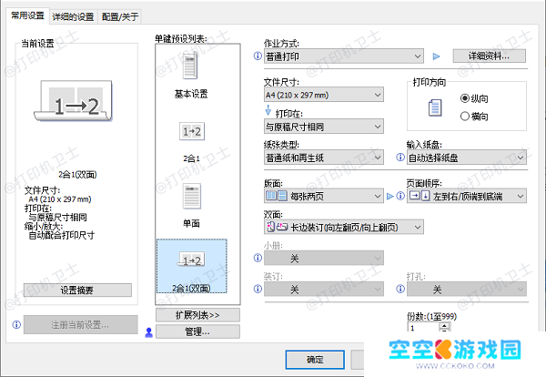Switch to the 详细的设置 tab
Viewport: 546px width, 377px height.
(x=72, y=16)
